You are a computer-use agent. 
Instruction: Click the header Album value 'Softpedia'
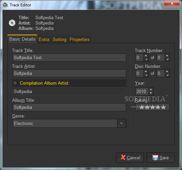(44, 29)
